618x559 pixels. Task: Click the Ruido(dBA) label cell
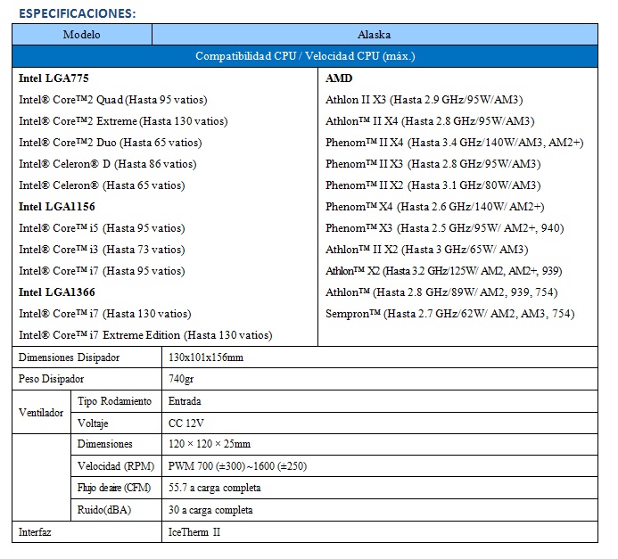[103, 510]
